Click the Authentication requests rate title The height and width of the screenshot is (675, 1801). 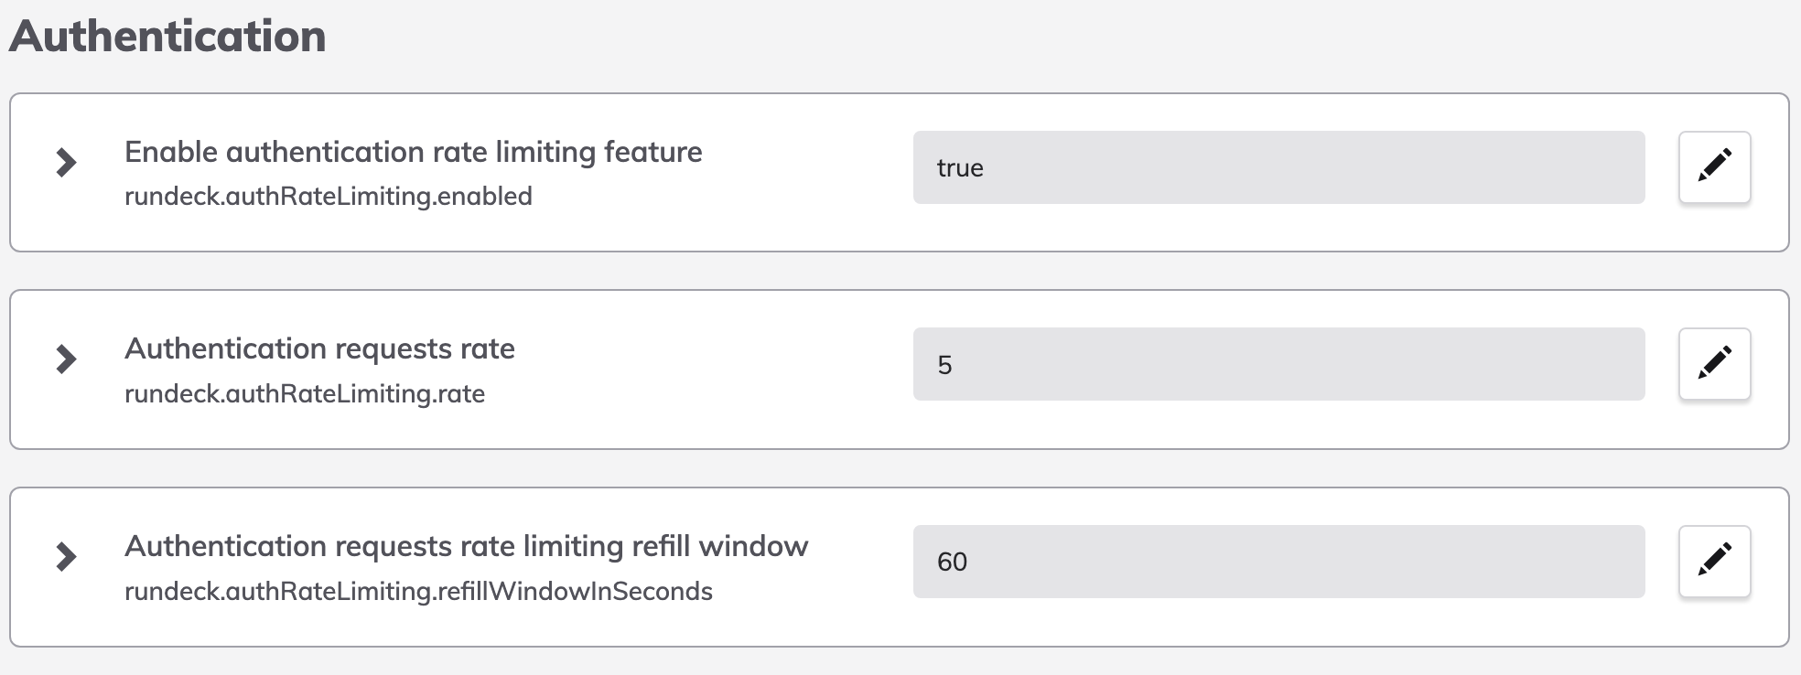pos(319,348)
